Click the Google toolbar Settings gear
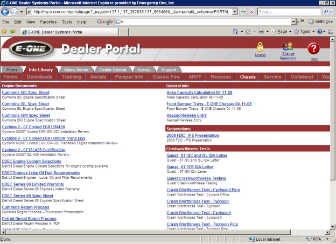This screenshot has height=244, width=336. 311,22
